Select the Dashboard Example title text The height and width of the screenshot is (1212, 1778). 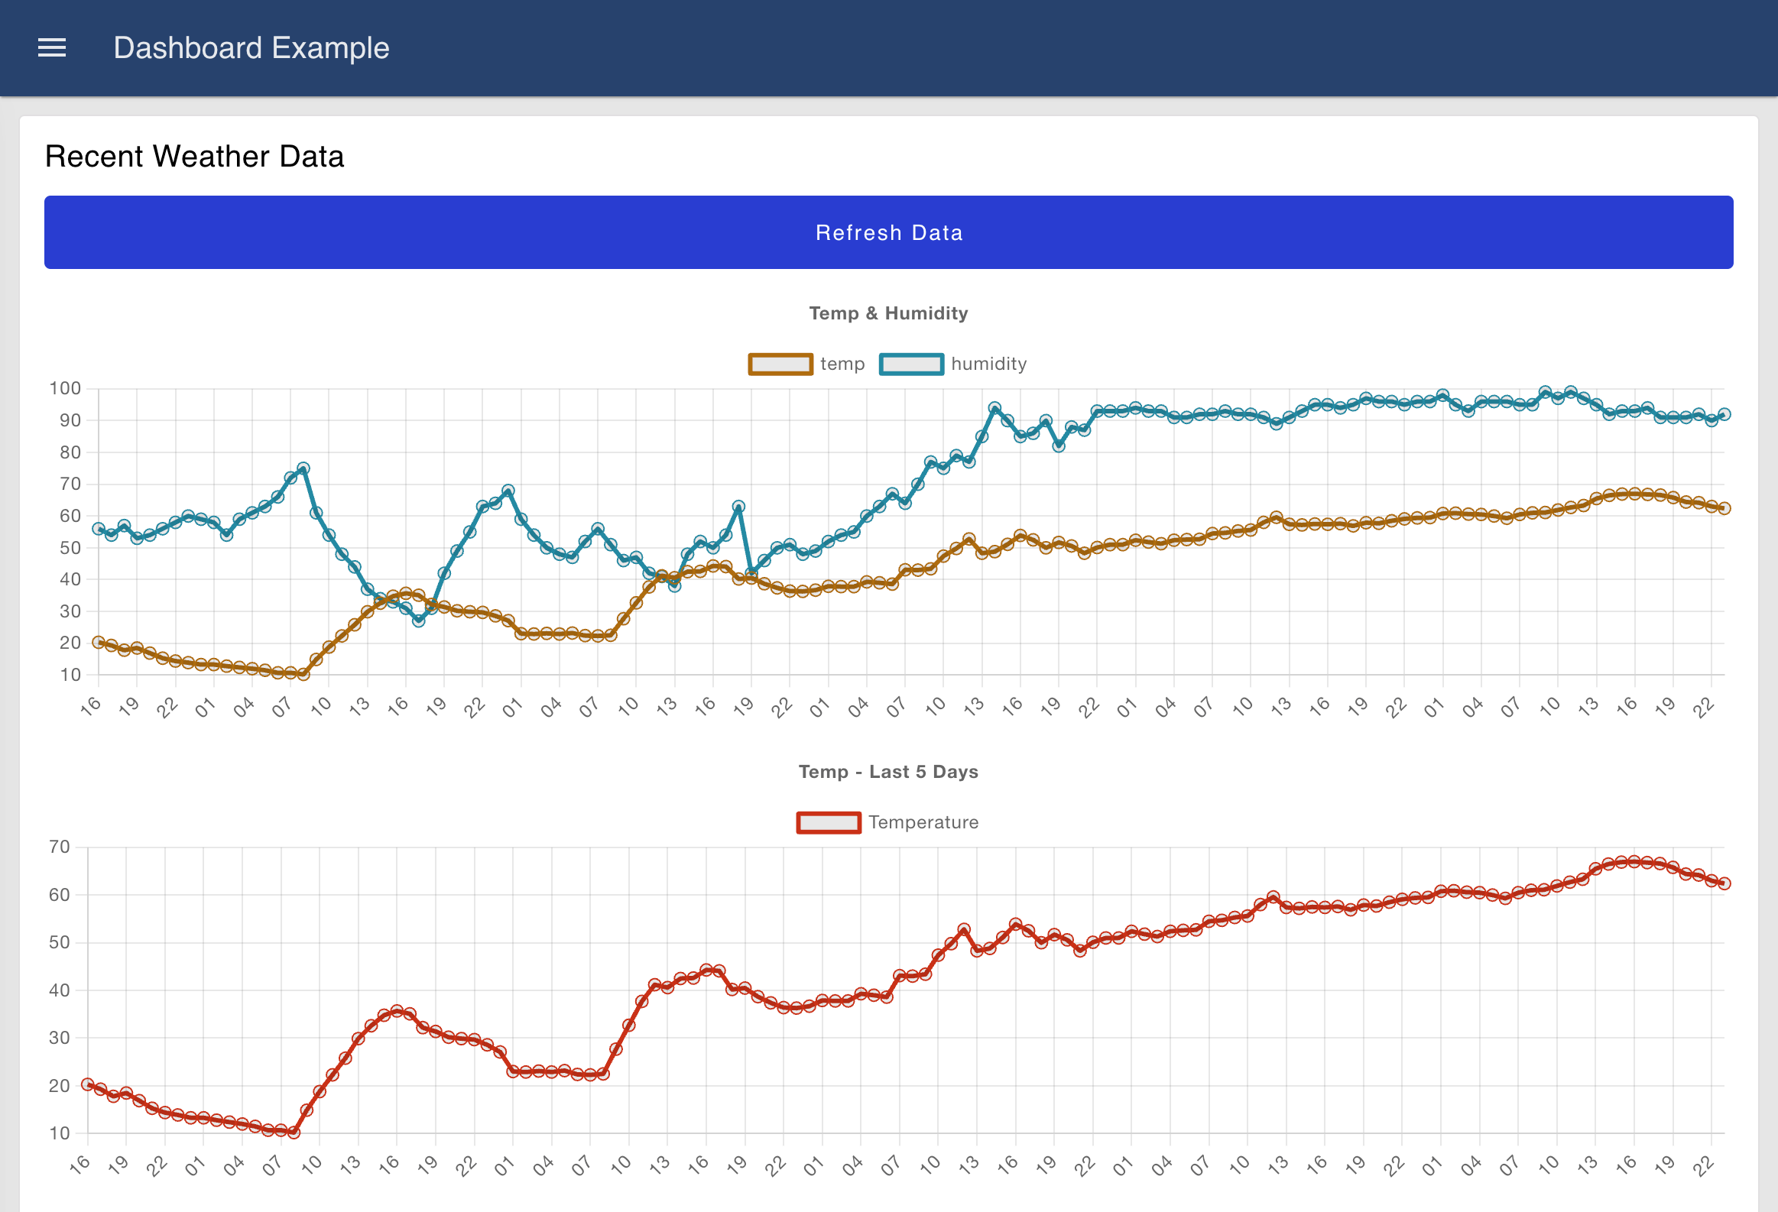[x=251, y=47]
